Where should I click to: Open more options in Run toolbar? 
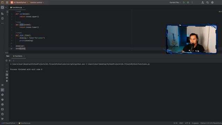point(14,60)
